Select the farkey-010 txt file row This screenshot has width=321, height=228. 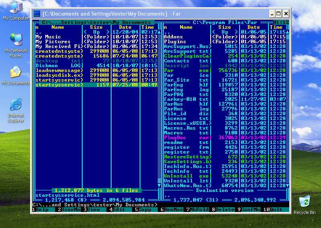pos(225,99)
